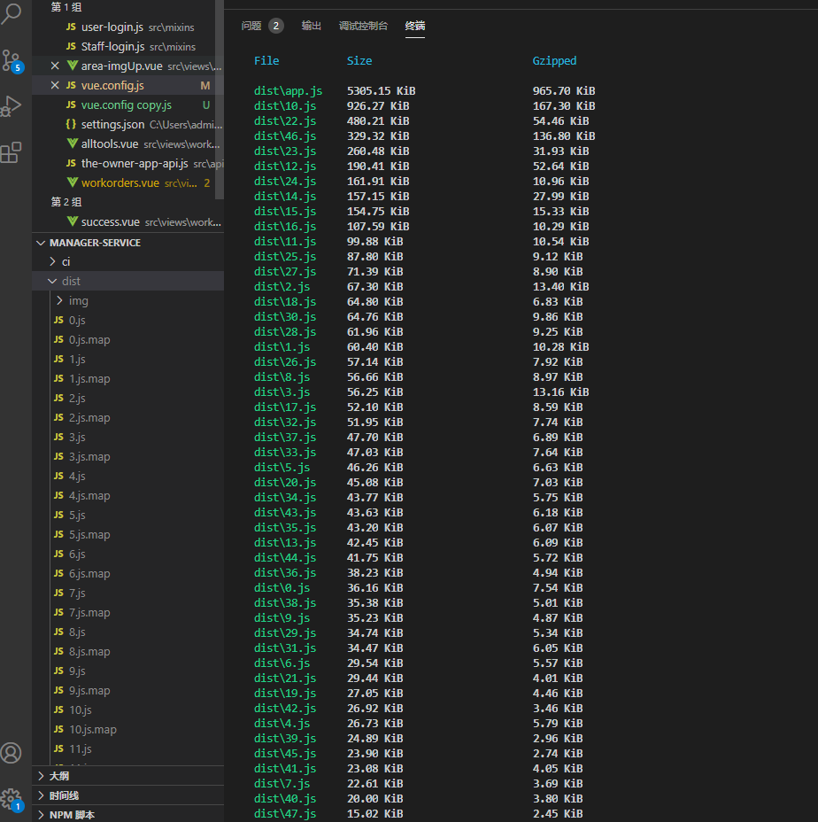818x822 pixels.
Task: Open Source Control view with 5 changes
Action: coord(12,61)
